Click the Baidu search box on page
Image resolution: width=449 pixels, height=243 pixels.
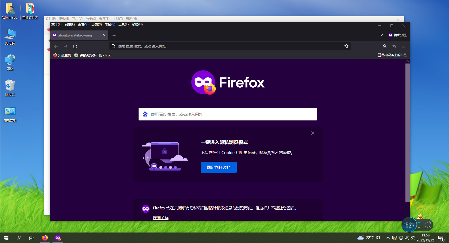(228, 114)
